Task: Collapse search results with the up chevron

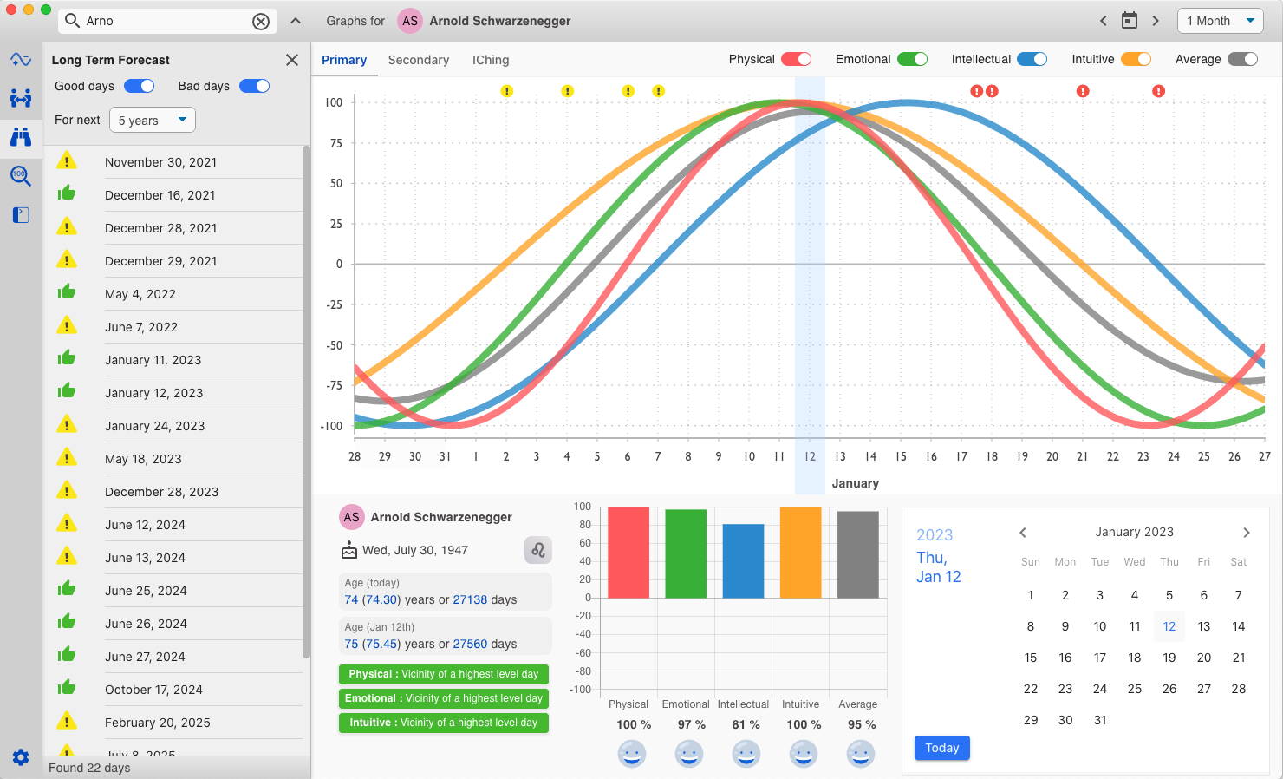Action: pyautogui.click(x=296, y=21)
